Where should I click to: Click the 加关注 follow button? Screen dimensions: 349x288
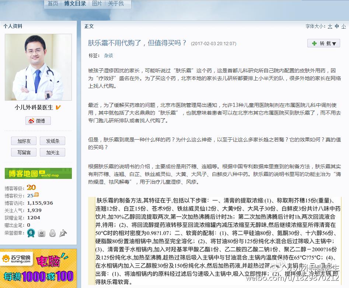(52, 152)
